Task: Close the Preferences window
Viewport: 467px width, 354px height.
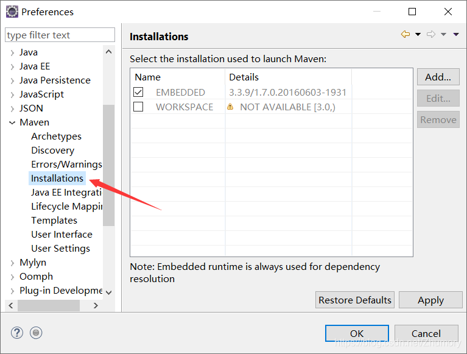Action: click(448, 12)
